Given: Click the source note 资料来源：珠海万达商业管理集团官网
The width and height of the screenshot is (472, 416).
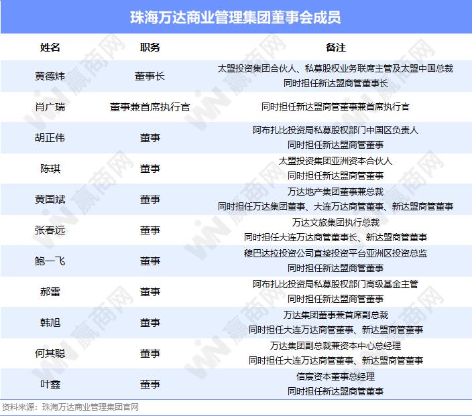Looking at the screenshot, I should [70, 407].
